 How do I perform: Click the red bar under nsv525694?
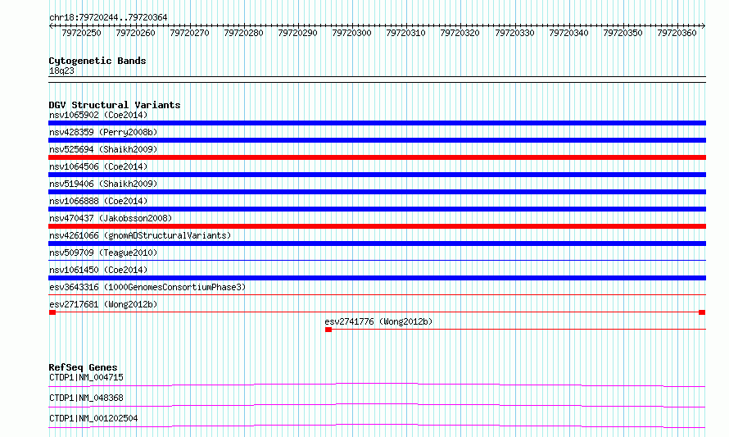(377, 157)
